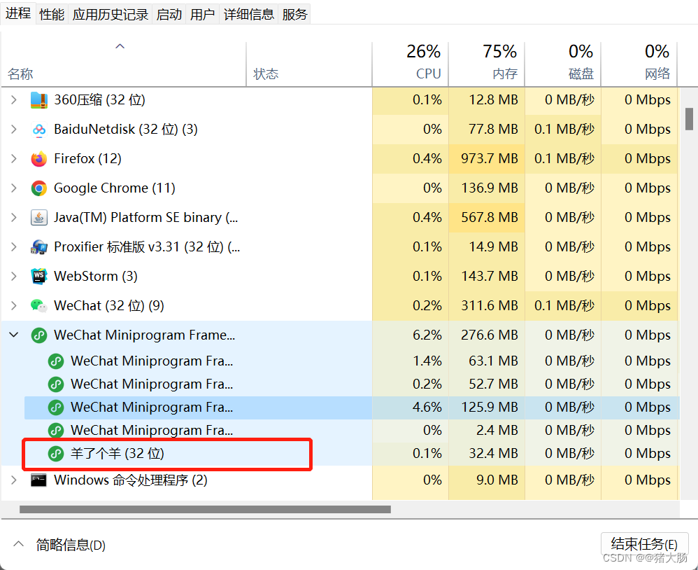Expand the Java(TM) Platform SE binary group
This screenshot has width=698, height=570.
click(14, 218)
